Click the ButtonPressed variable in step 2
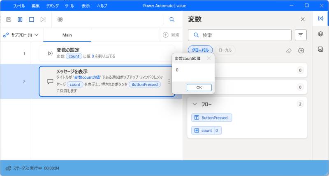The image size is (329, 176). tap(145, 85)
